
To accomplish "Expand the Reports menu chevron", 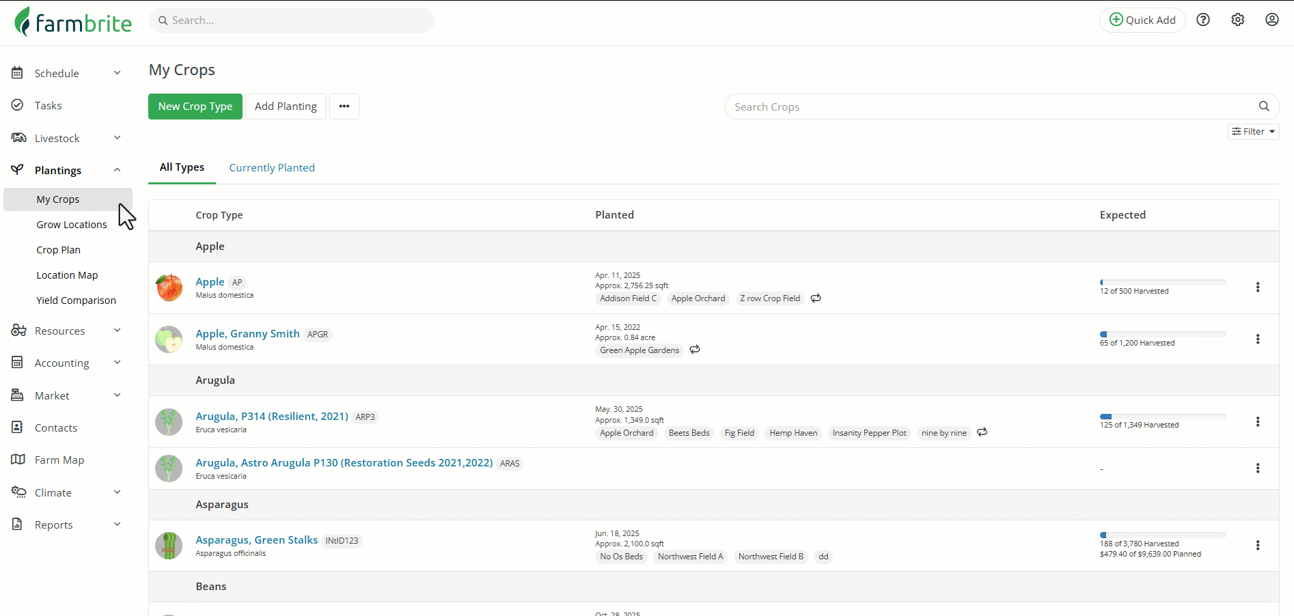I will 118,524.
